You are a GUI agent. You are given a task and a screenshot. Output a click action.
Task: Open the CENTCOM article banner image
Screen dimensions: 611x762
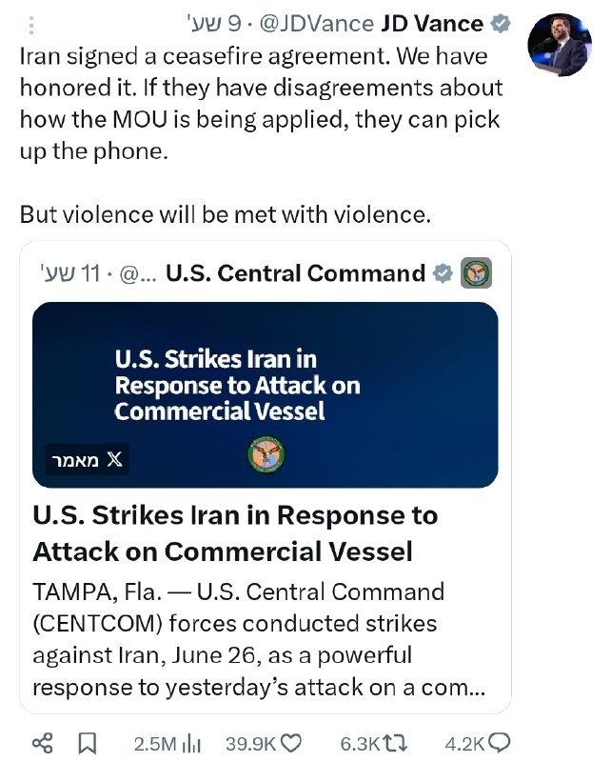click(266, 394)
